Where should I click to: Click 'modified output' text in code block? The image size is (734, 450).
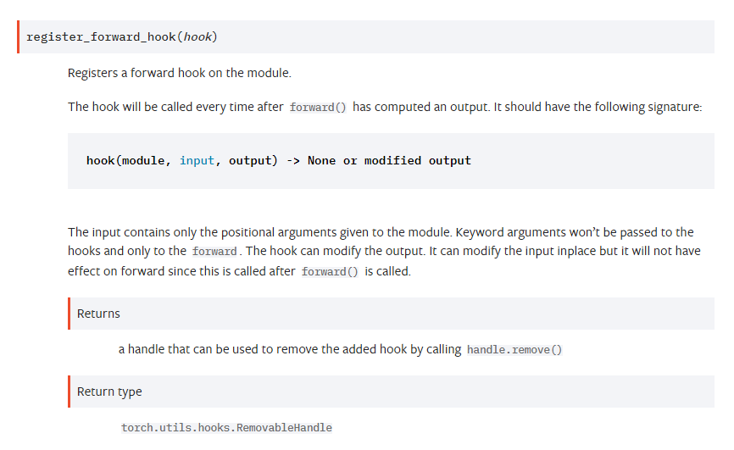click(x=418, y=161)
